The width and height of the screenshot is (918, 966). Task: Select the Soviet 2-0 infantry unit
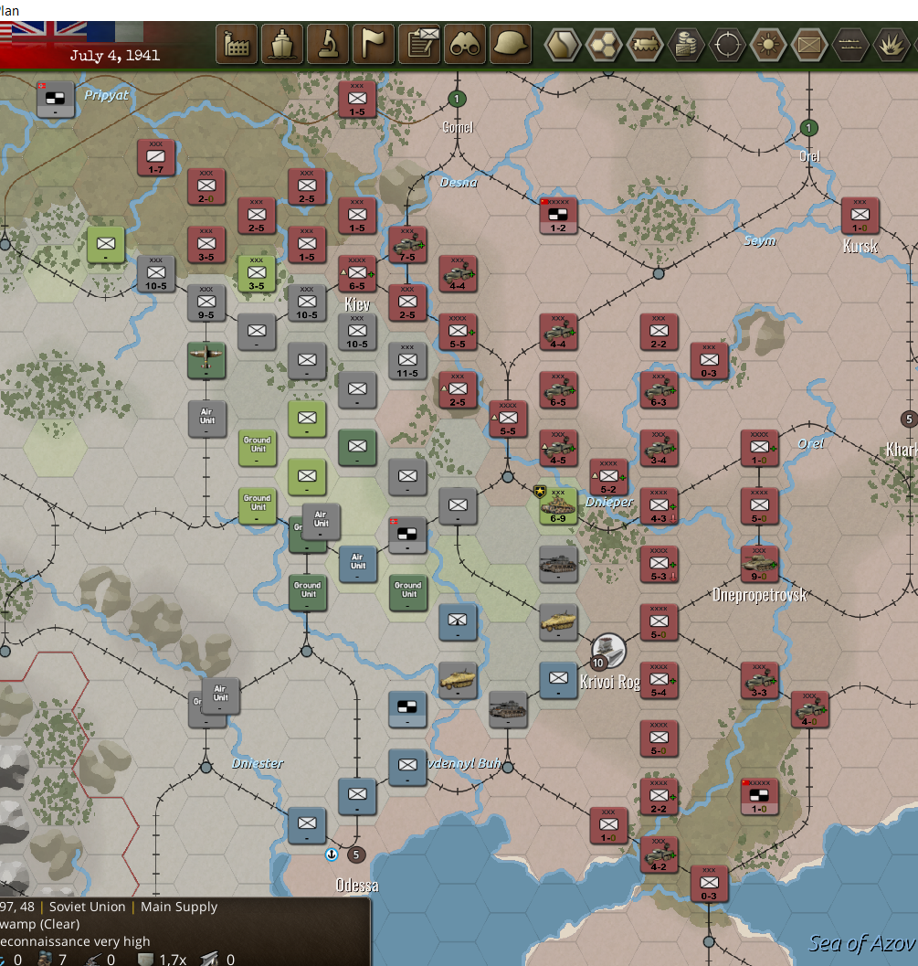206,186
